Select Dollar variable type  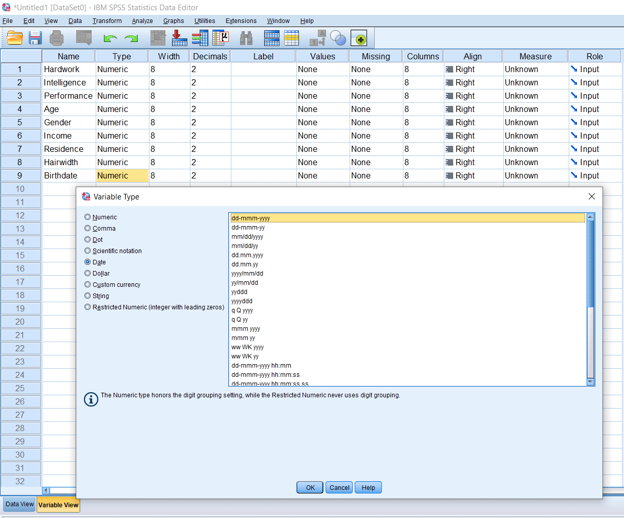tap(87, 273)
